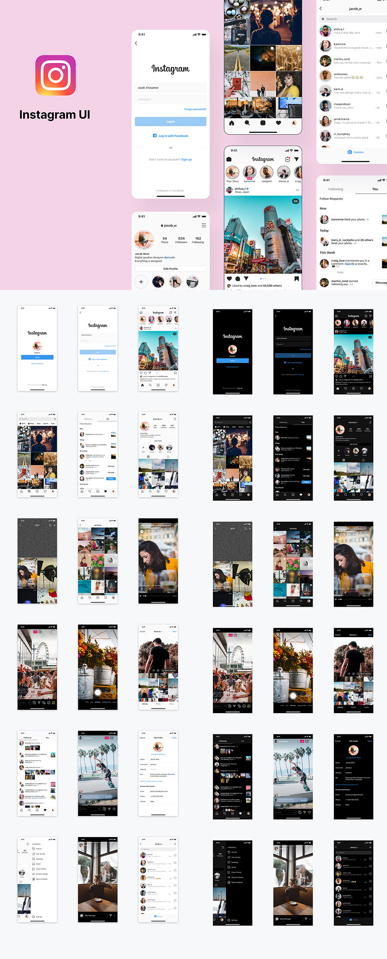387x959 pixels.
Task: Click the blue Log In button
Action: [171, 122]
